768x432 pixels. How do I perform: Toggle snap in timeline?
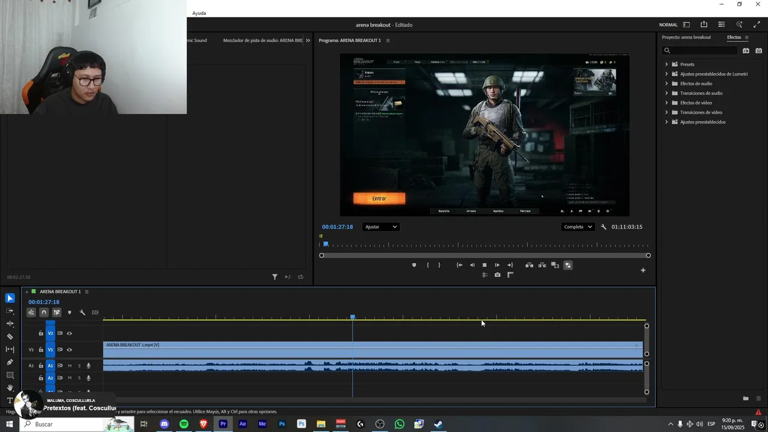pyautogui.click(x=44, y=313)
